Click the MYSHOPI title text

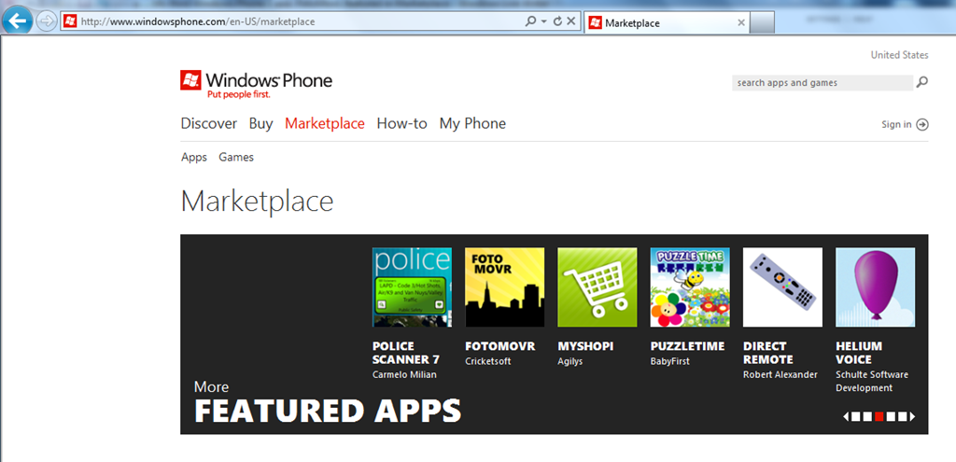click(x=586, y=346)
